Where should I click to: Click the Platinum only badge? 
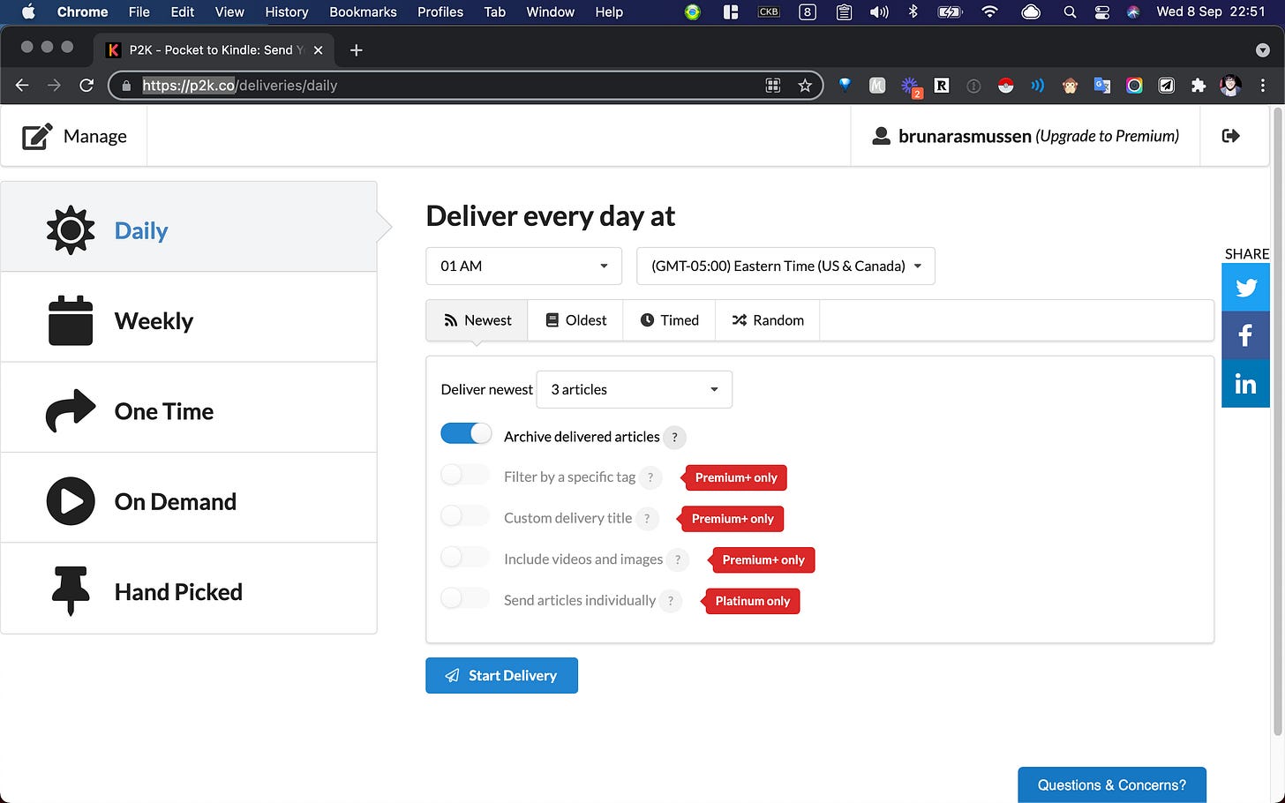752,601
